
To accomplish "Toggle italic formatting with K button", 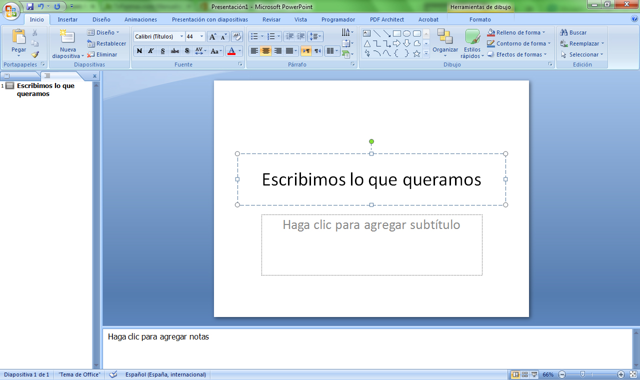I will coord(151,51).
